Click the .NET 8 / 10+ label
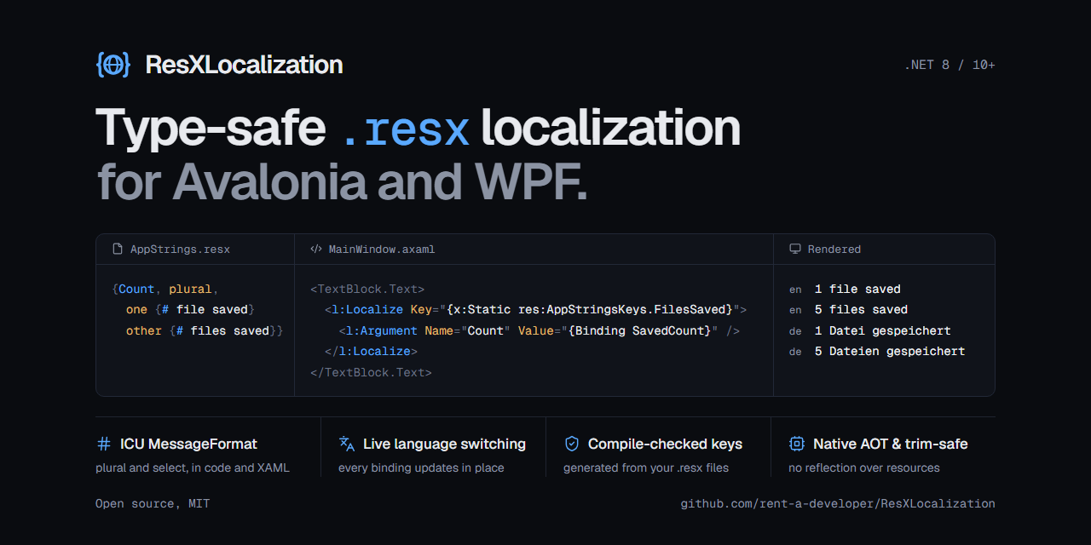Viewport: 1091px width, 545px height. click(950, 65)
